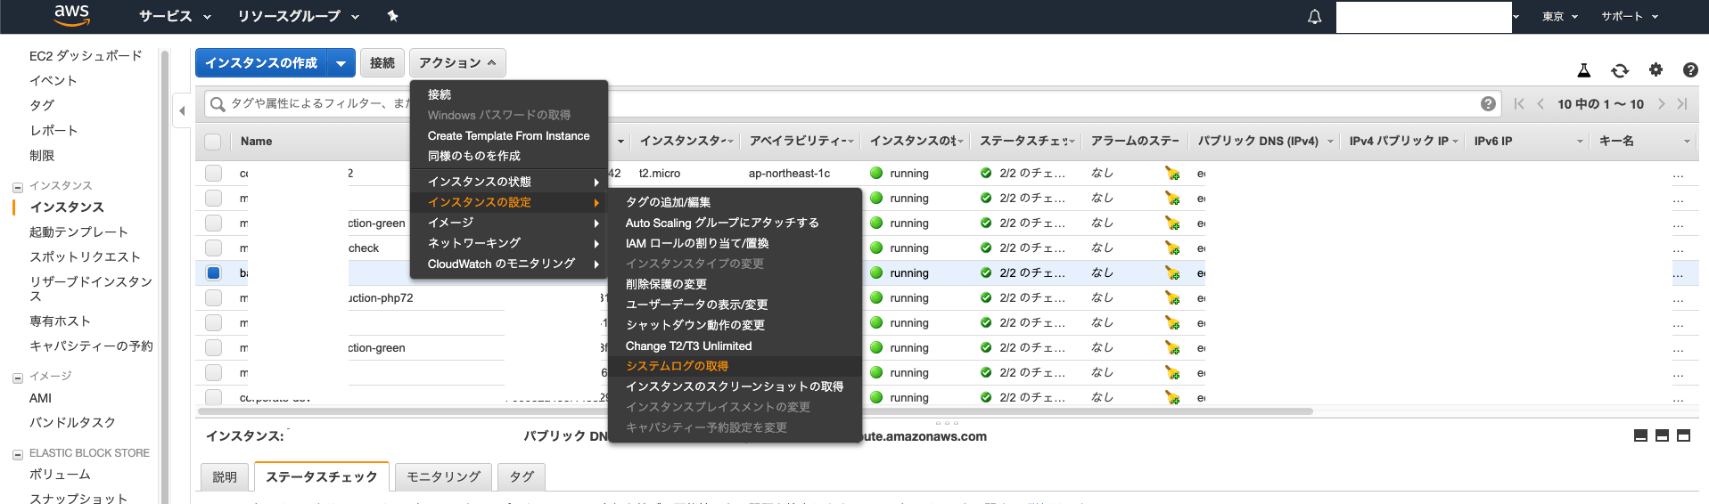Uncheck the selected highlighted instance checkbox
The image size is (1709, 504).
213,272
